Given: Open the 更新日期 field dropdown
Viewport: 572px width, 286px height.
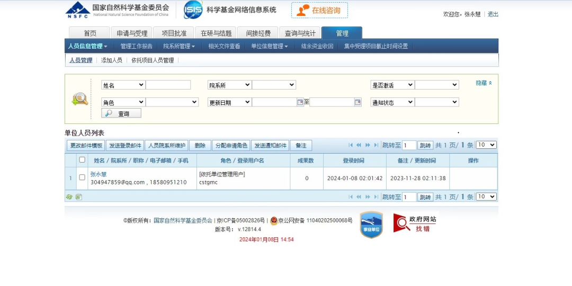Looking at the screenshot, I should pos(229,103).
